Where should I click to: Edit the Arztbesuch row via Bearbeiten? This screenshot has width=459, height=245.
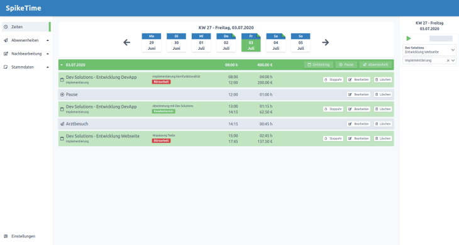pos(358,124)
